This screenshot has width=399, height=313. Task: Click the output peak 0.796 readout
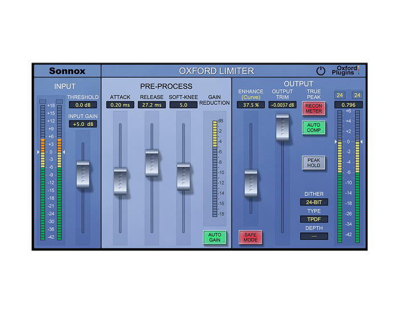click(349, 105)
